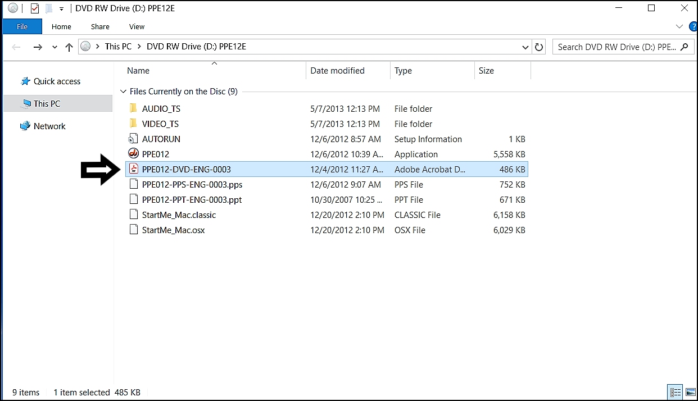
Task: Click the PPE012-PPS-ENG-0003.pps file name
Action: 192,185
